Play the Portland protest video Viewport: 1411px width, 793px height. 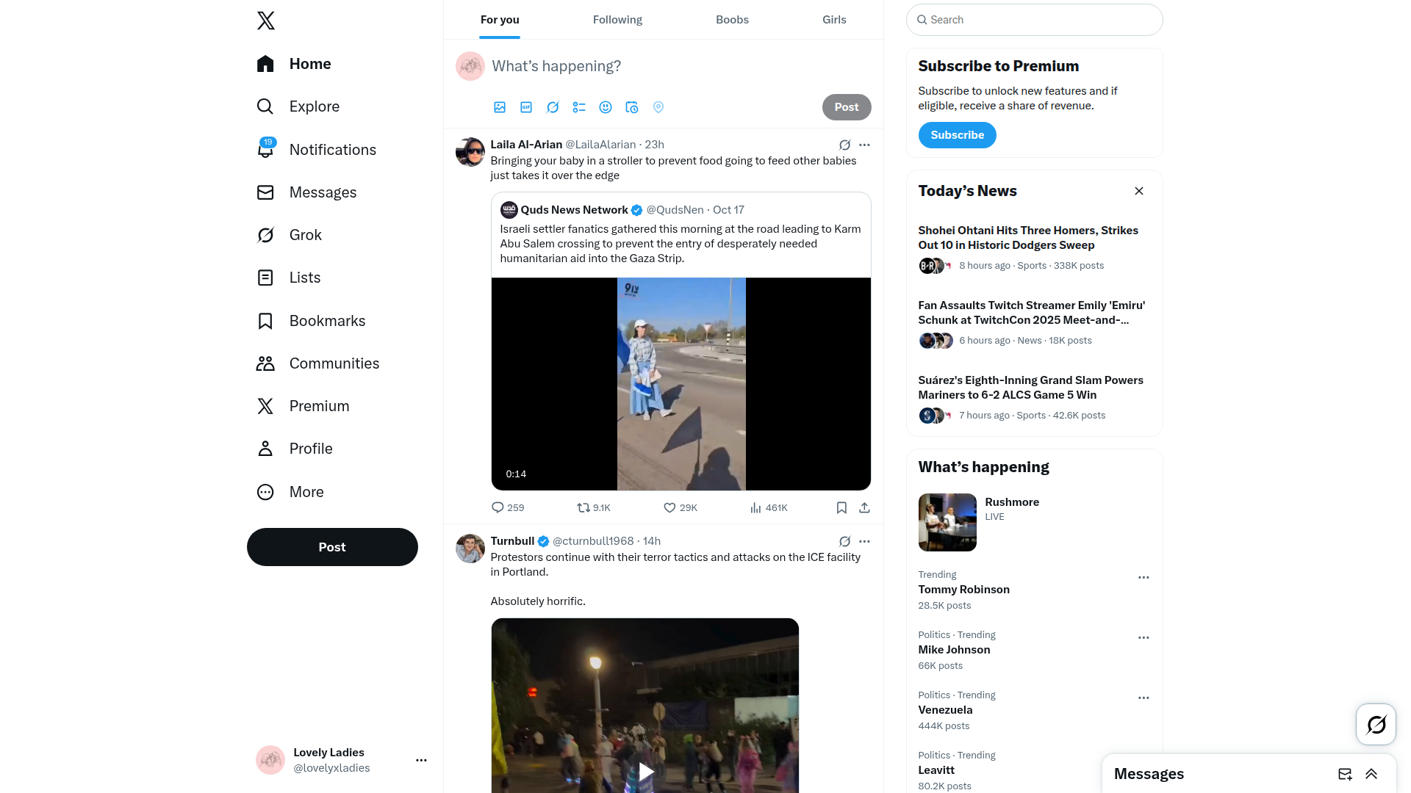pyautogui.click(x=645, y=772)
